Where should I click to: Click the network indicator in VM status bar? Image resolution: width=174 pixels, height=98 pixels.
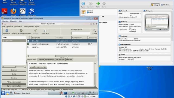click(74, 96)
